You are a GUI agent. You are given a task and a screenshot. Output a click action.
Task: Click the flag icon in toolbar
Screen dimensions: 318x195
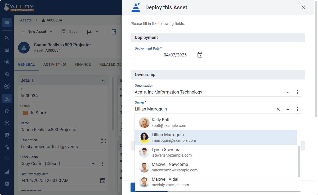coord(89,32)
